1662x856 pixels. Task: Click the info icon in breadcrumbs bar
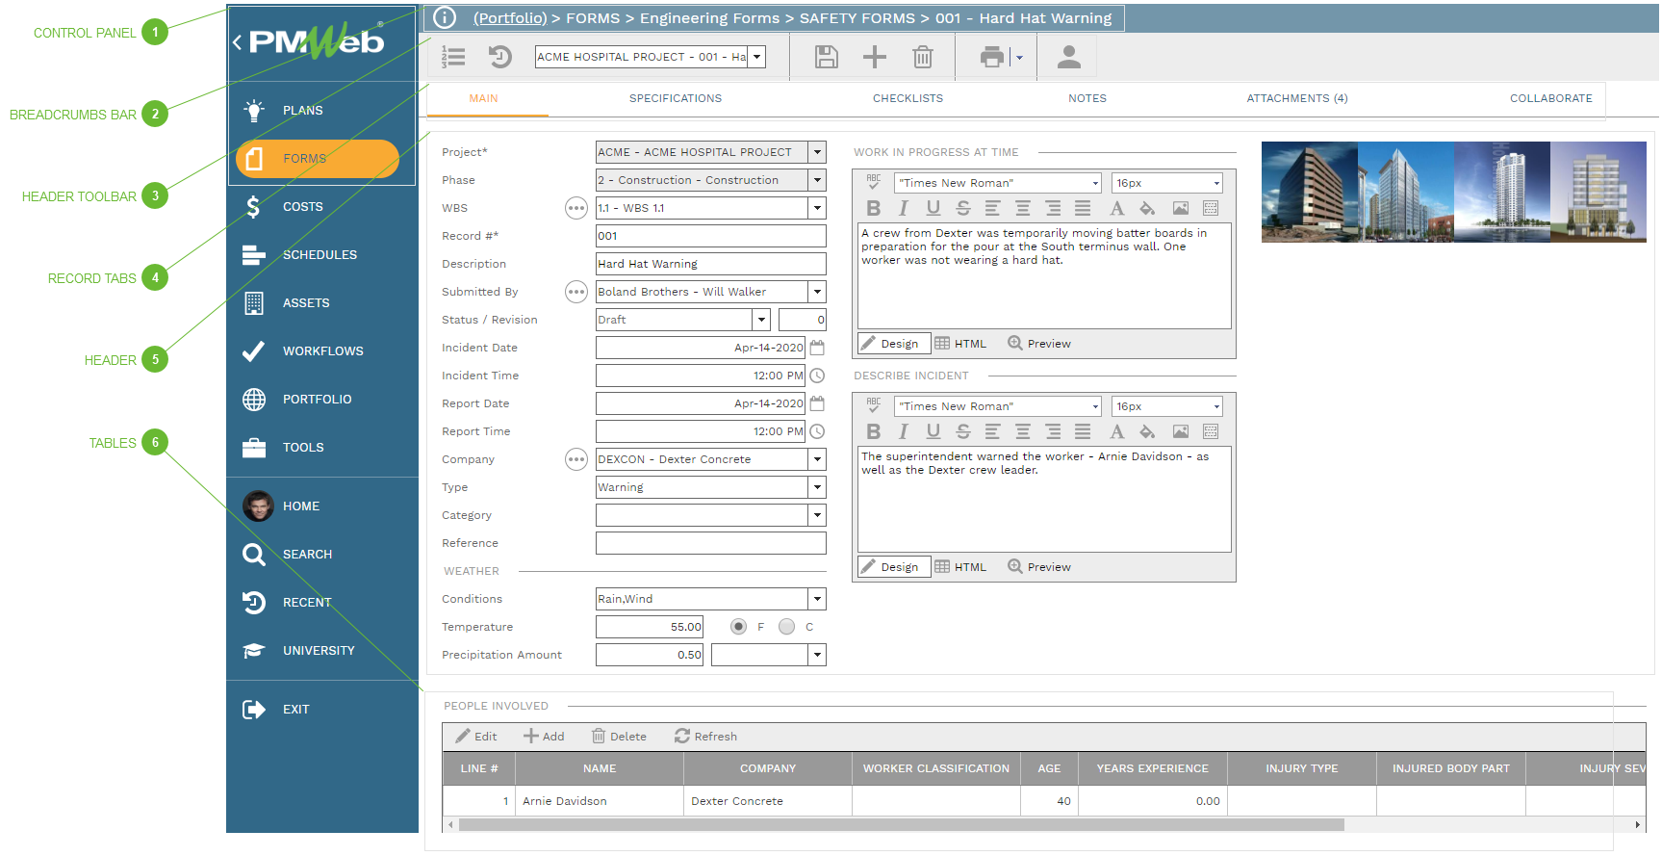click(x=444, y=17)
